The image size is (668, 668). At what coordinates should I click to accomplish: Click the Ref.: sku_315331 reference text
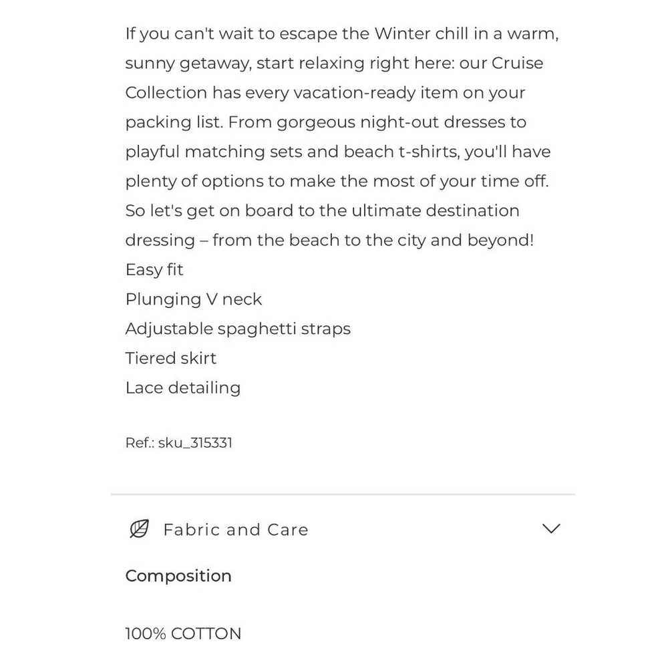(x=179, y=443)
